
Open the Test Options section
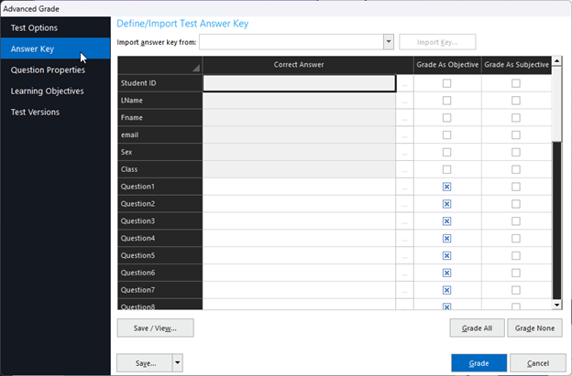click(x=34, y=27)
